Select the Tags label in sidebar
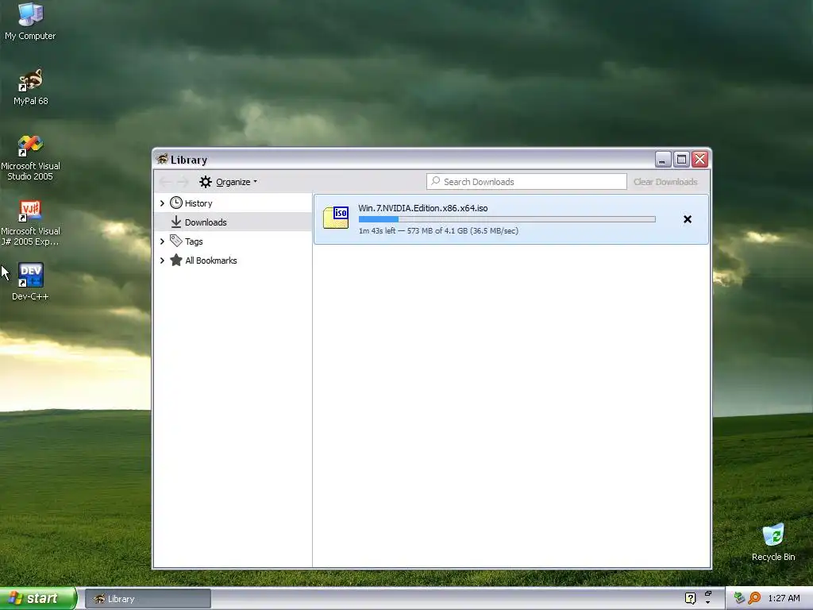Image resolution: width=813 pixels, height=610 pixels. click(194, 241)
